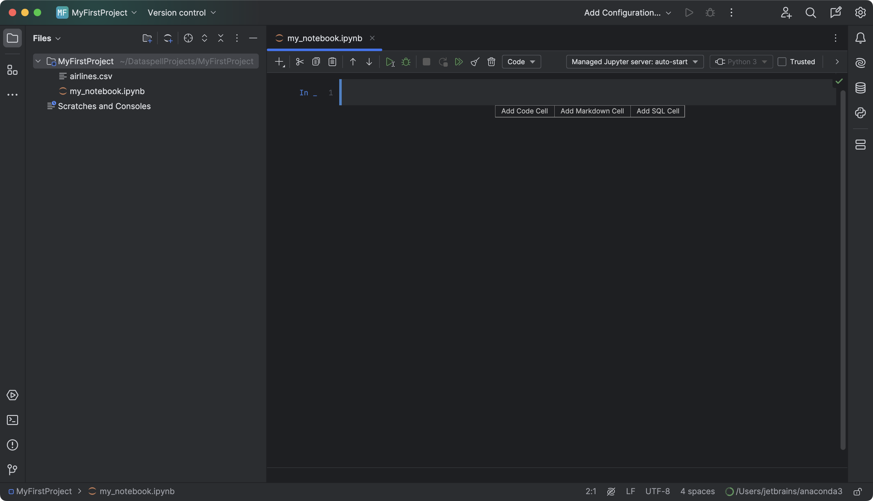The height and width of the screenshot is (501, 873).
Task: Cut the selected cell
Action: 300,62
